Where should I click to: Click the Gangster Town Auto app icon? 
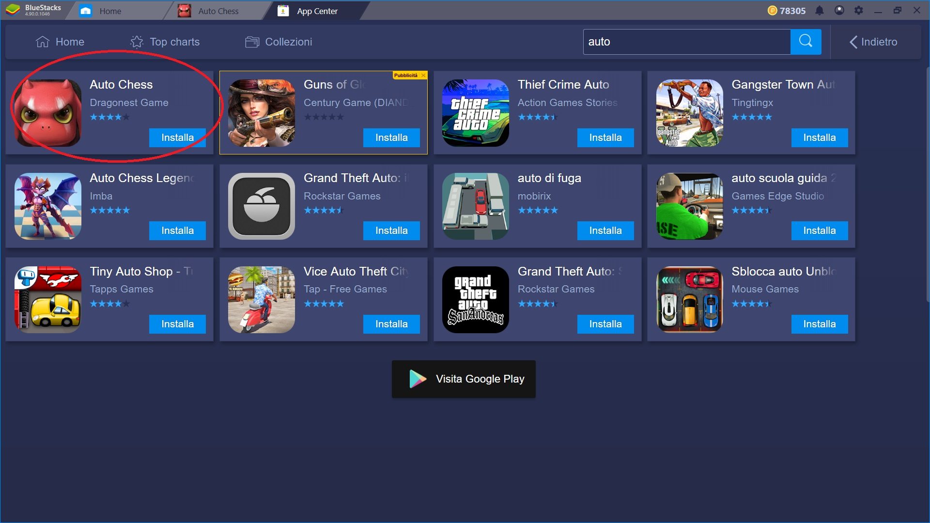690,113
